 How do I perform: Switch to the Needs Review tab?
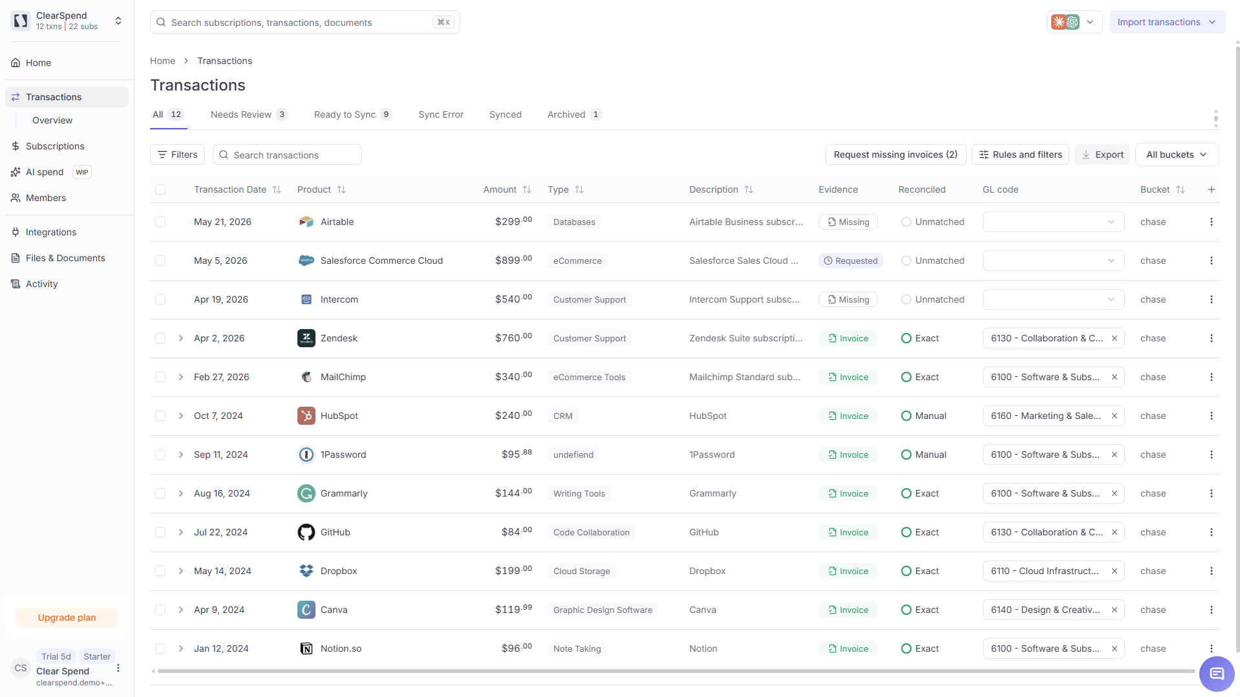coord(249,114)
